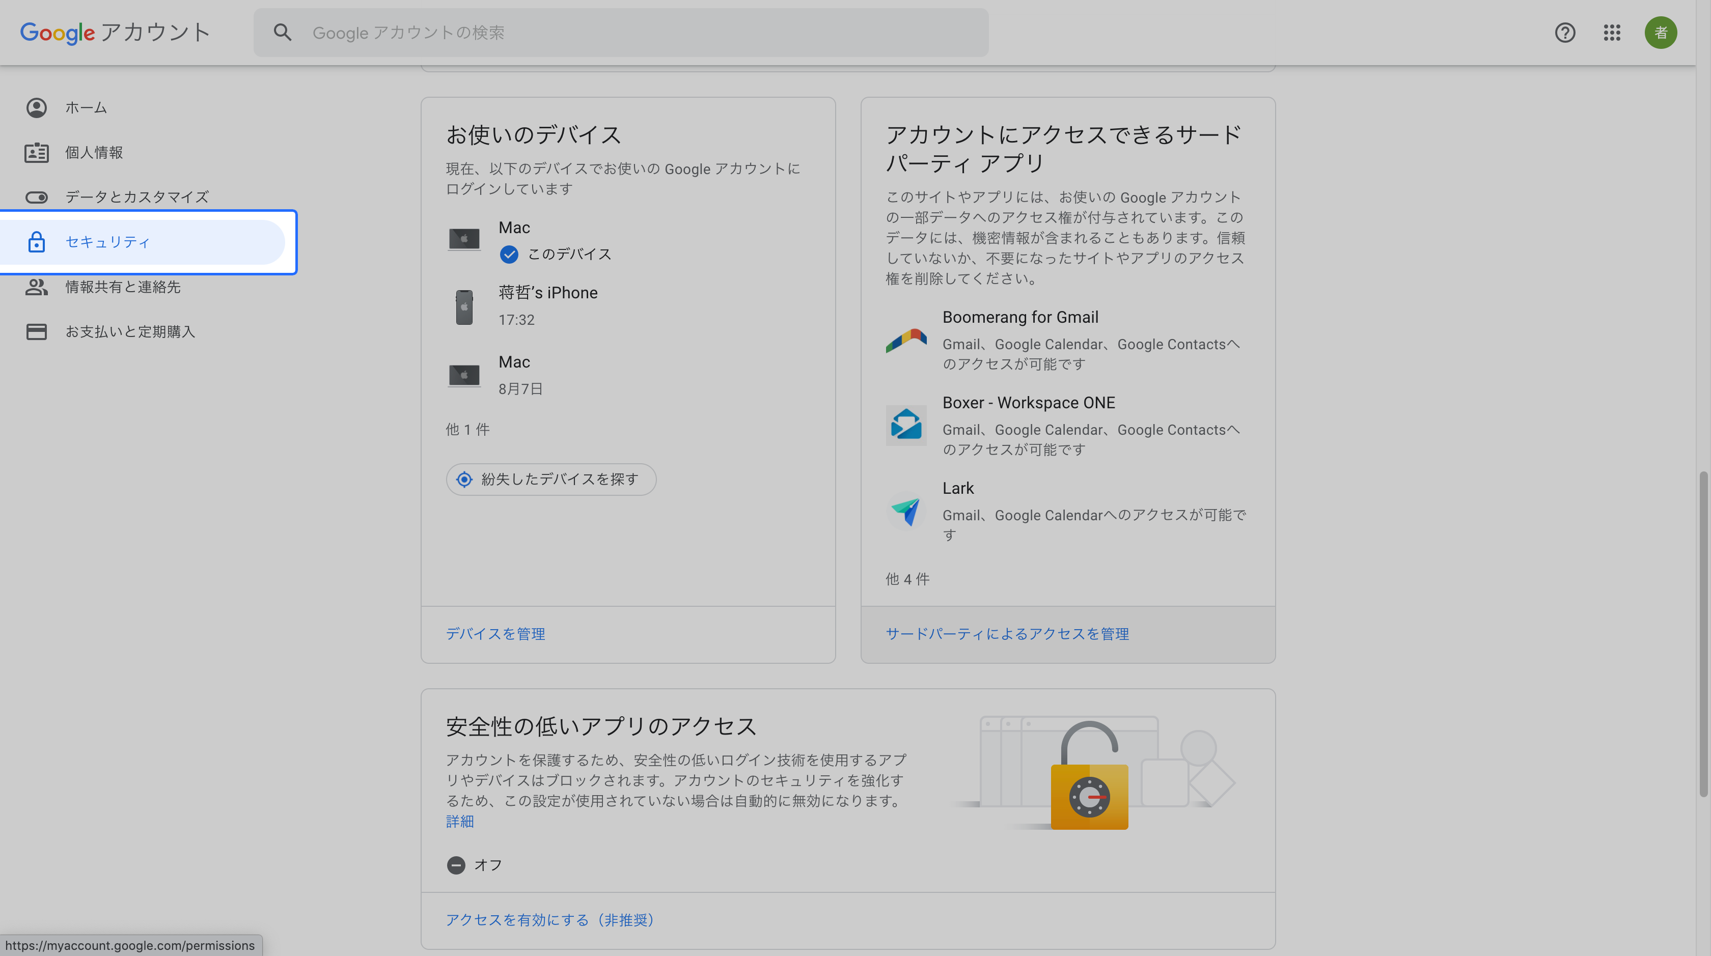The height and width of the screenshot is (956, 1711).
Task: Click the page's vertical scrollbar thumb
Action: [1703, 634]
